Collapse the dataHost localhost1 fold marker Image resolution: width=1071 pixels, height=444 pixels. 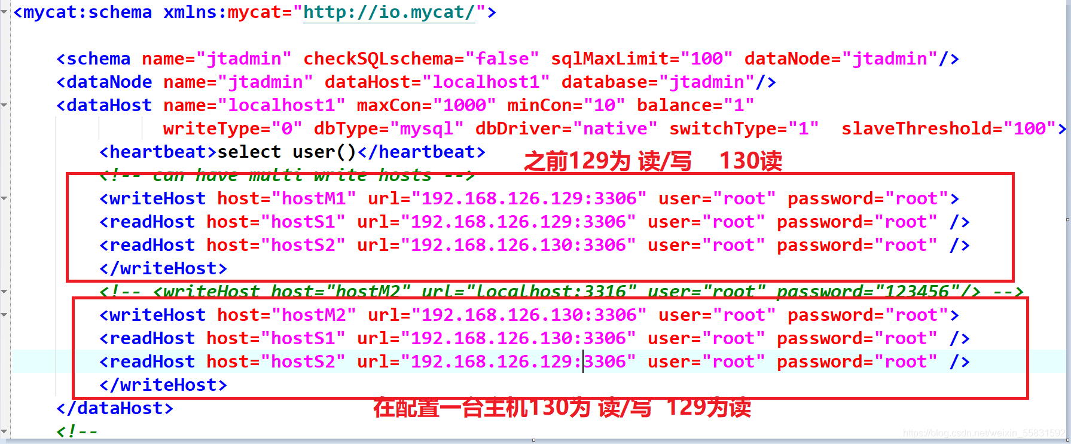coord(4,105)
